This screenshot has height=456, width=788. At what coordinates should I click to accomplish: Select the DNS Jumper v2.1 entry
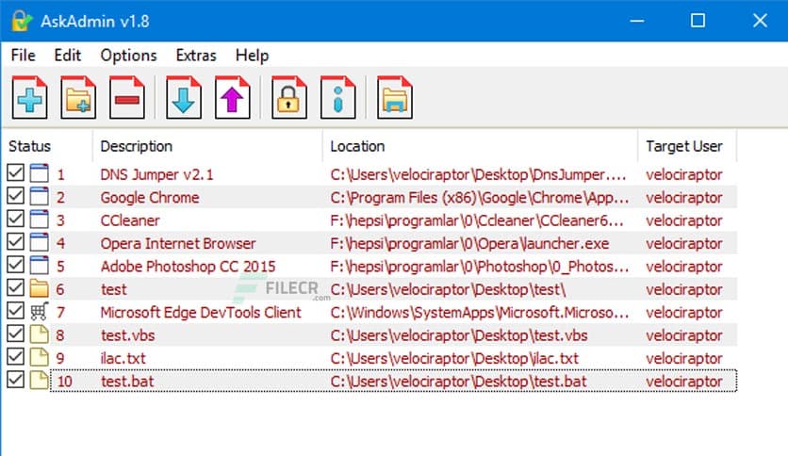click(x=156, y=174)
